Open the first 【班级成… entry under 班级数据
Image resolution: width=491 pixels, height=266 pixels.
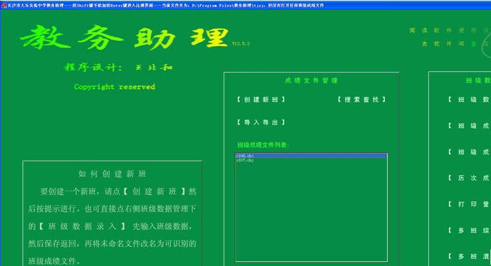point(468,126)
